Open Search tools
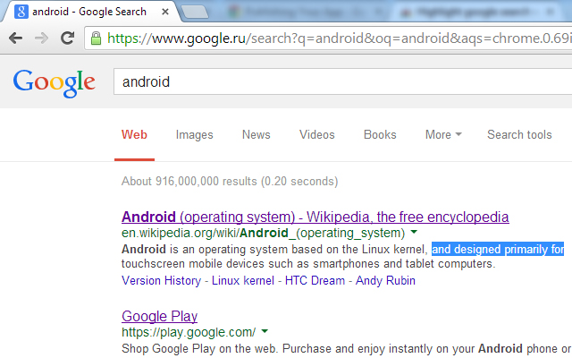Screen dimensions: 572x358 pos(519,134)
